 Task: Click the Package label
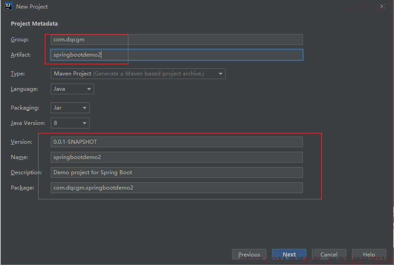22,188
